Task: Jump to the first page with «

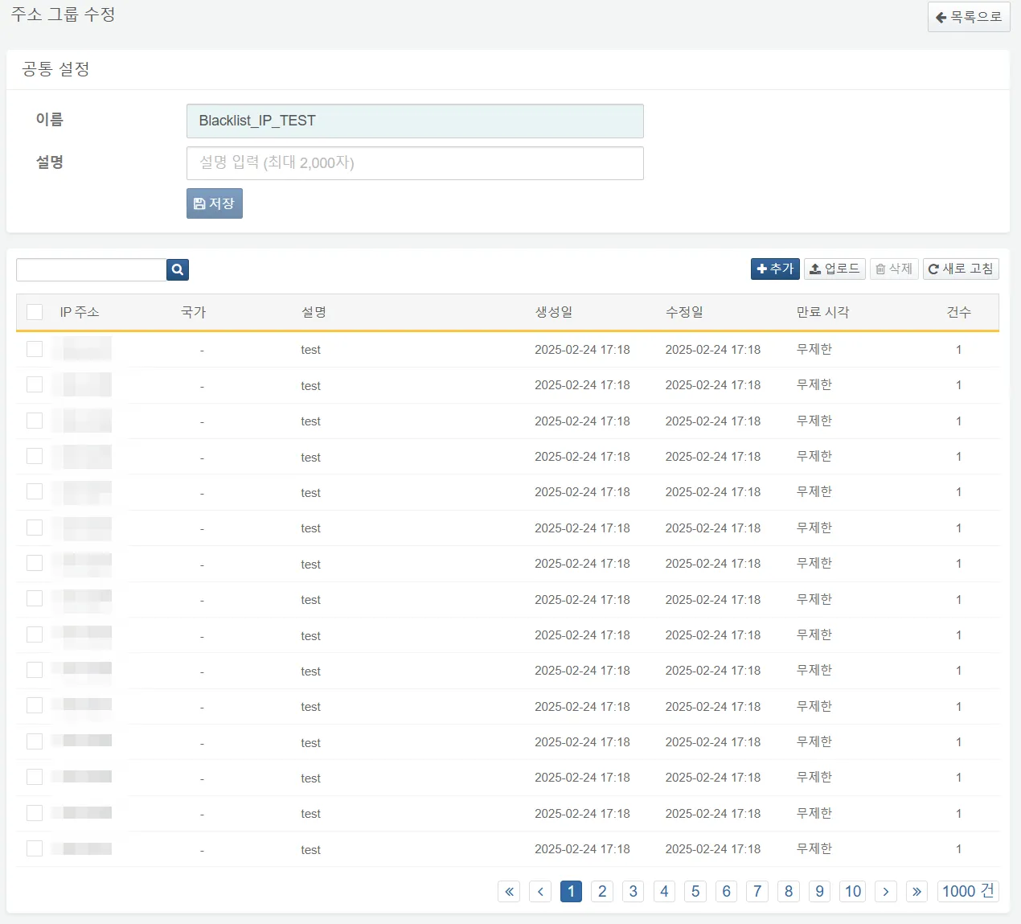Action: [509, 891]
